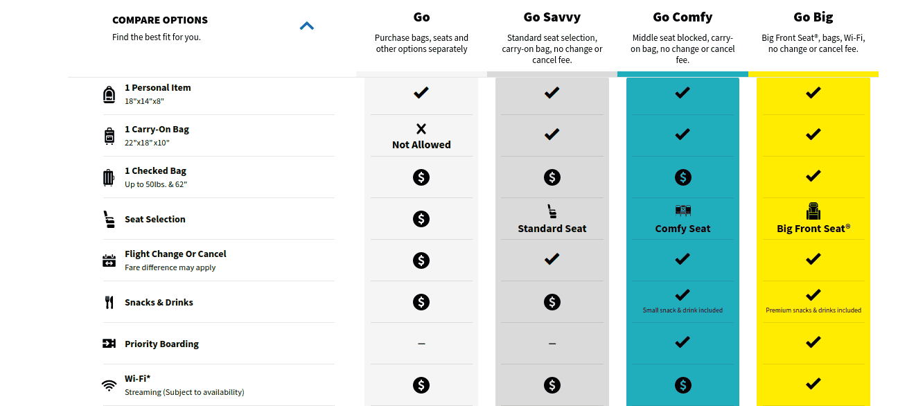The width and height of the screenshot is (907, 406).
Task: Click the Go Comfy column header
Action: click(683, 17)
